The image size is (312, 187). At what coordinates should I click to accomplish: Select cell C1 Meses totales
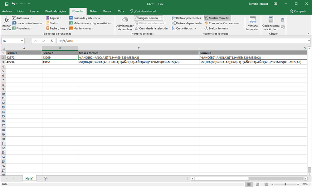[x=139, y=53]
